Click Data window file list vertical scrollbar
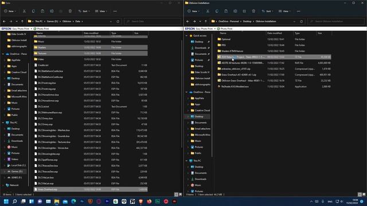Screen dimensions: 367x206 (182, 93)
